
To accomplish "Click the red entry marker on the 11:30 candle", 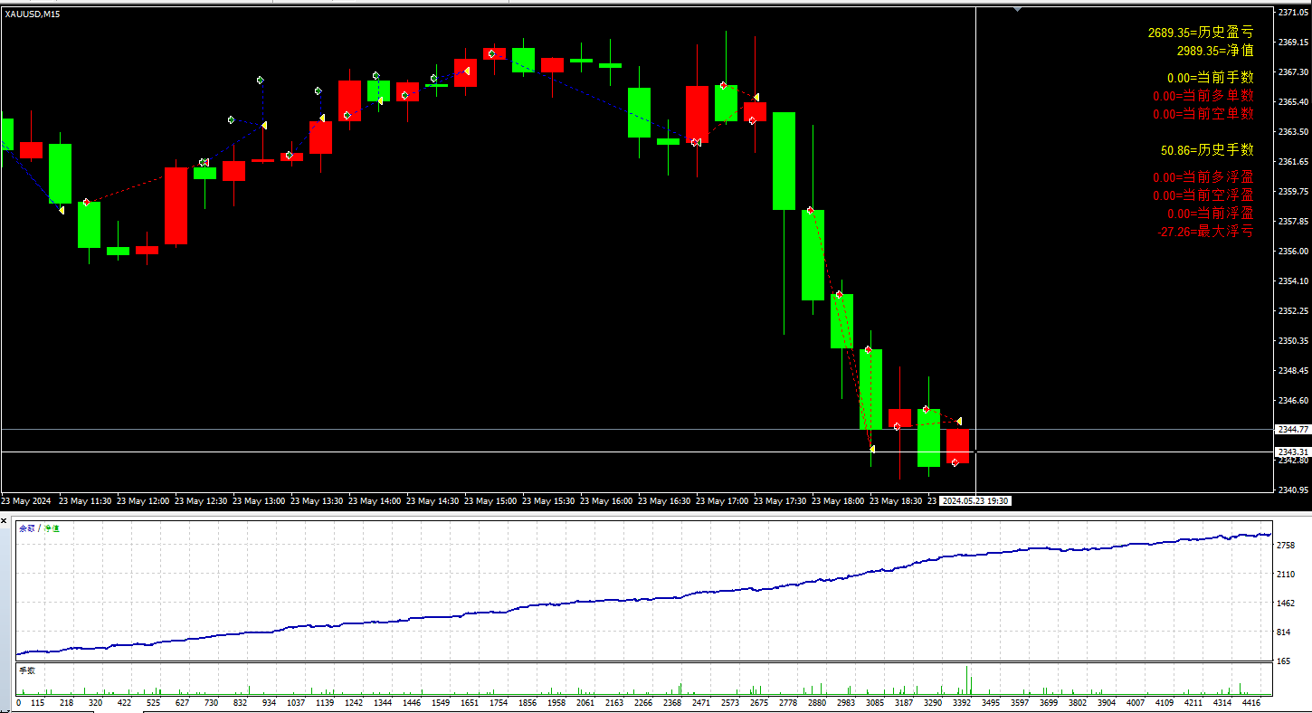I will (x=86, y=203).
